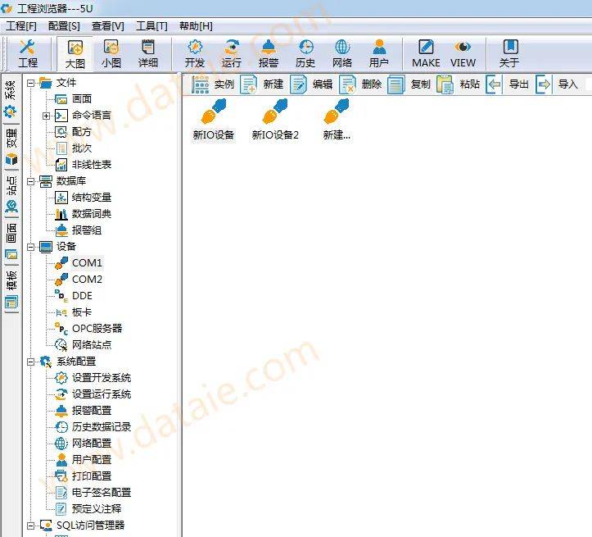The width and height of the screenshot is (592, 537).
Task: Open the 关于 about icon
Action: 509,53
